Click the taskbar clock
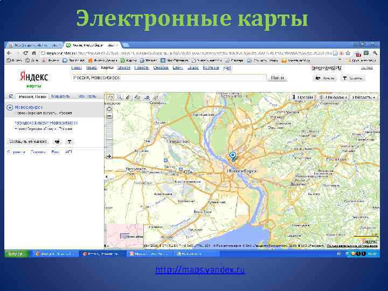Viewport: 388px width, 291px height. [372, 254]
